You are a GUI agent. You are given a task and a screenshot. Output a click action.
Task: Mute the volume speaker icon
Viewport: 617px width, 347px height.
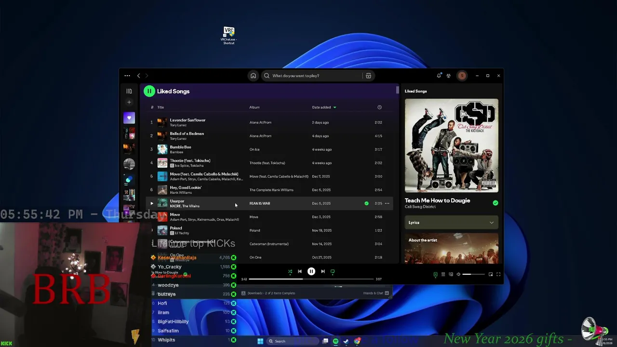point(458,274)
